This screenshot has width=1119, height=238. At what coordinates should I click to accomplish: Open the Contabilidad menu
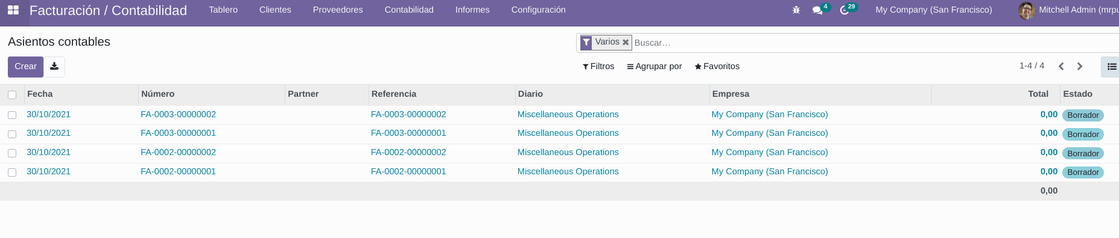point(409,10)
